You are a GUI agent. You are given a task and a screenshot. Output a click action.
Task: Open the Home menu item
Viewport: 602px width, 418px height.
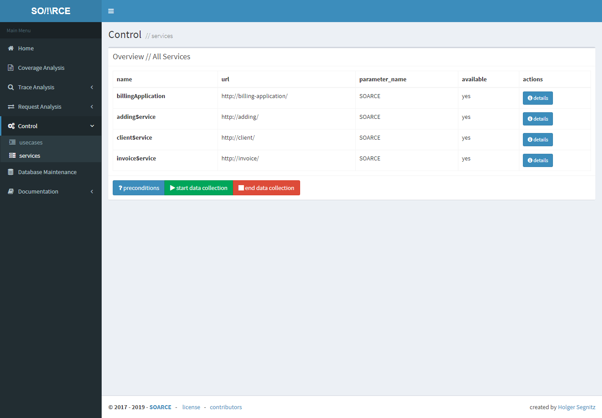point(51,48)
